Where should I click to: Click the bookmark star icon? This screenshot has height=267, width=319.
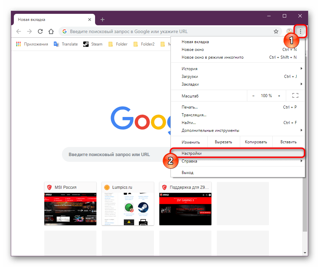tap(276, 31)
